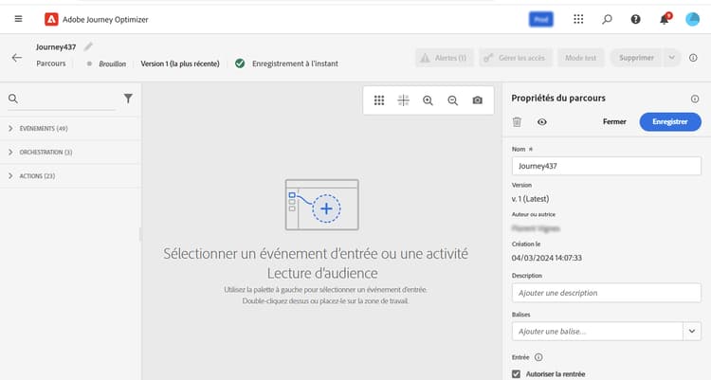Click the Gérer les accès button

click(516, 58)
